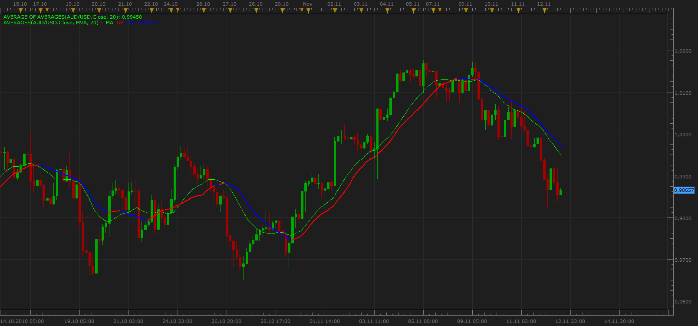Click the 1,0000 price axis label
The height and width of the screenshot is (326, 698).
tap(683, 135)
